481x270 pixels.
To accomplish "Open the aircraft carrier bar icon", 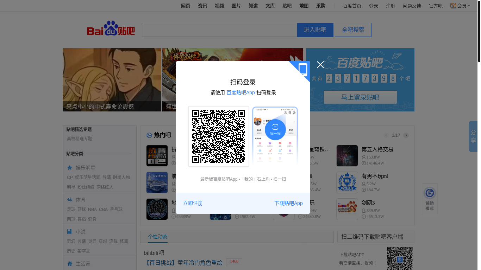I will tap(157, 182).
